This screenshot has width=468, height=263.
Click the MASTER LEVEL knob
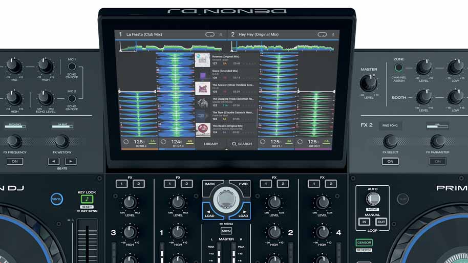368,82
